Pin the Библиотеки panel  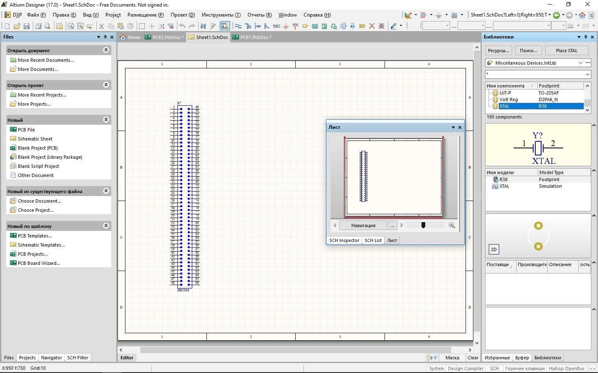(586, 37)
